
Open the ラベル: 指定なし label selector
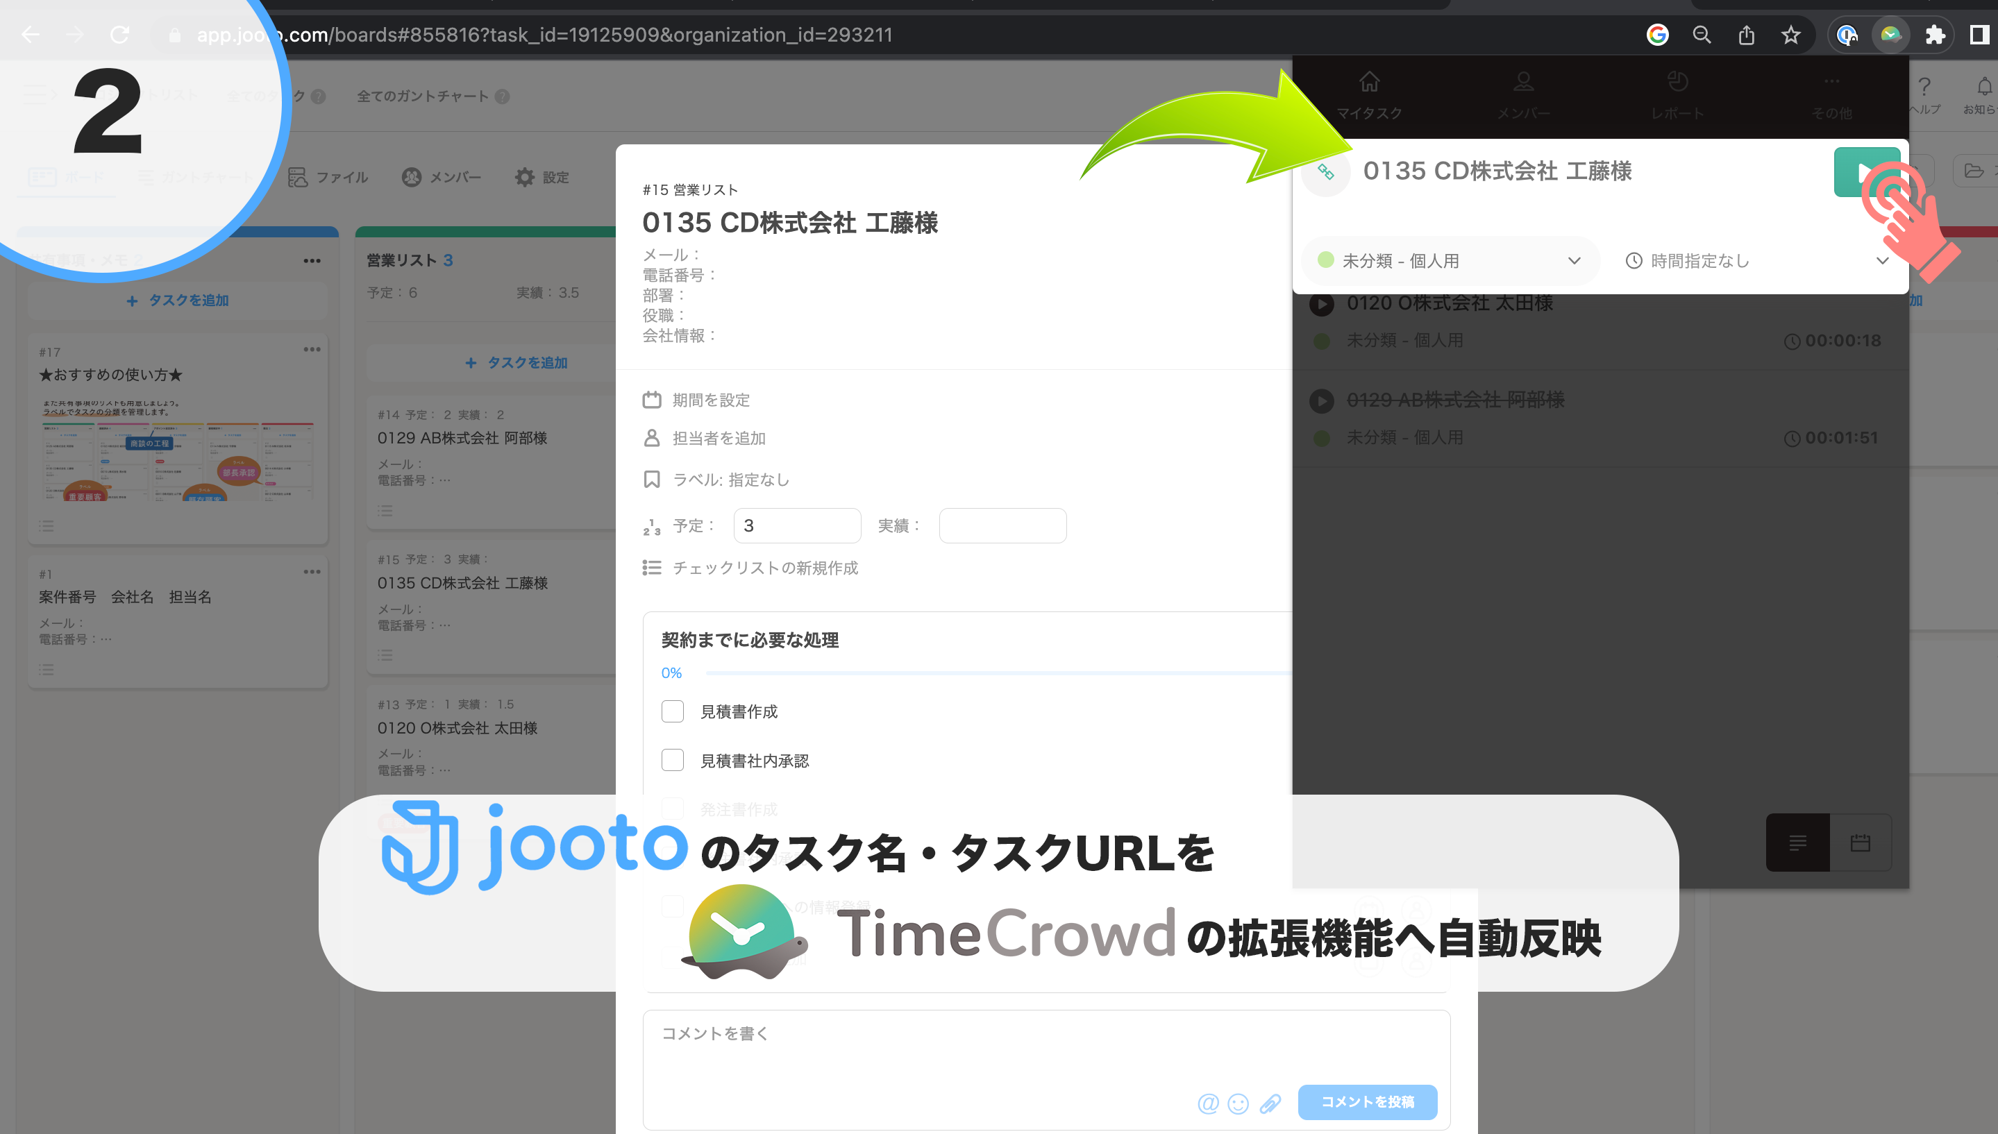coord(730,480)
